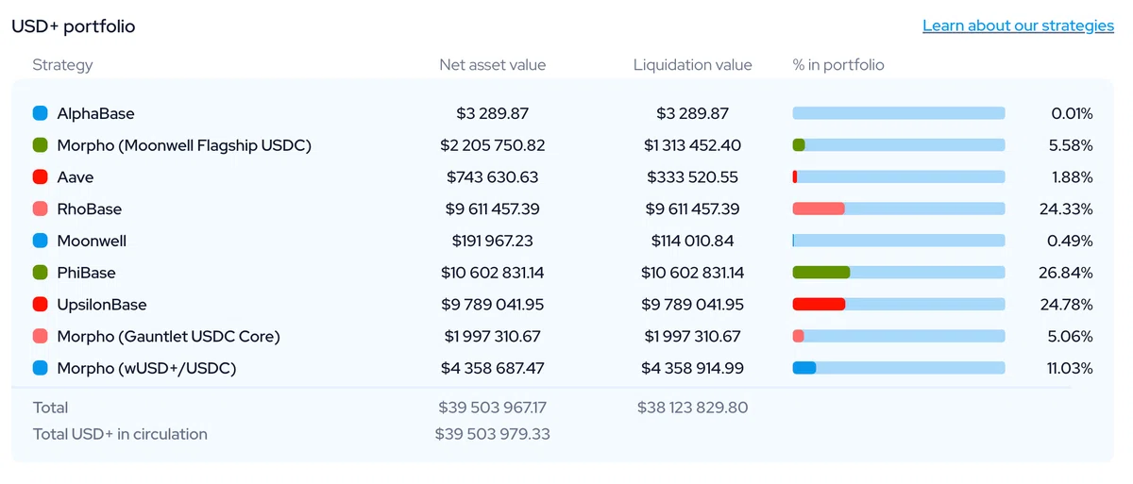This screenshot has height=484, width=1133.
Task: Click the Morpho Moonwell Flagship USDC green marker
Action: pyautogui.click(x=40, y=145)
